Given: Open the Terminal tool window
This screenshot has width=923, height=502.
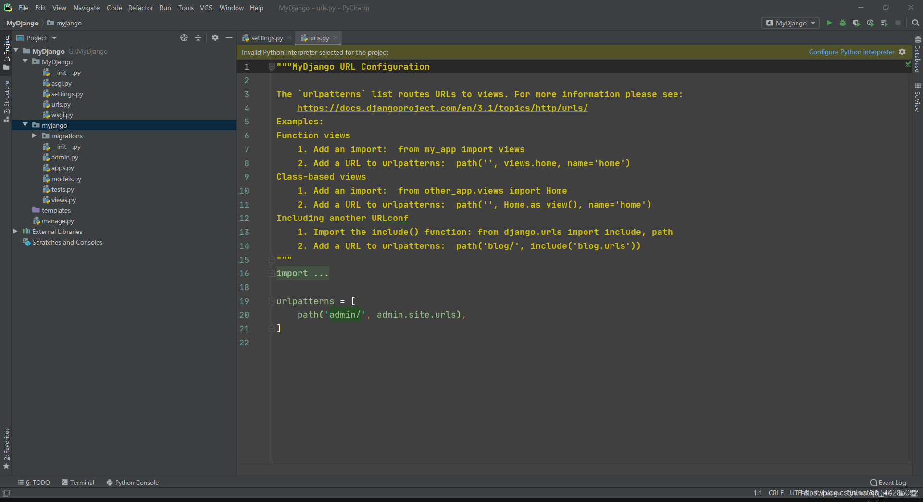Looking at the screenshot, I should coord(78,483).
